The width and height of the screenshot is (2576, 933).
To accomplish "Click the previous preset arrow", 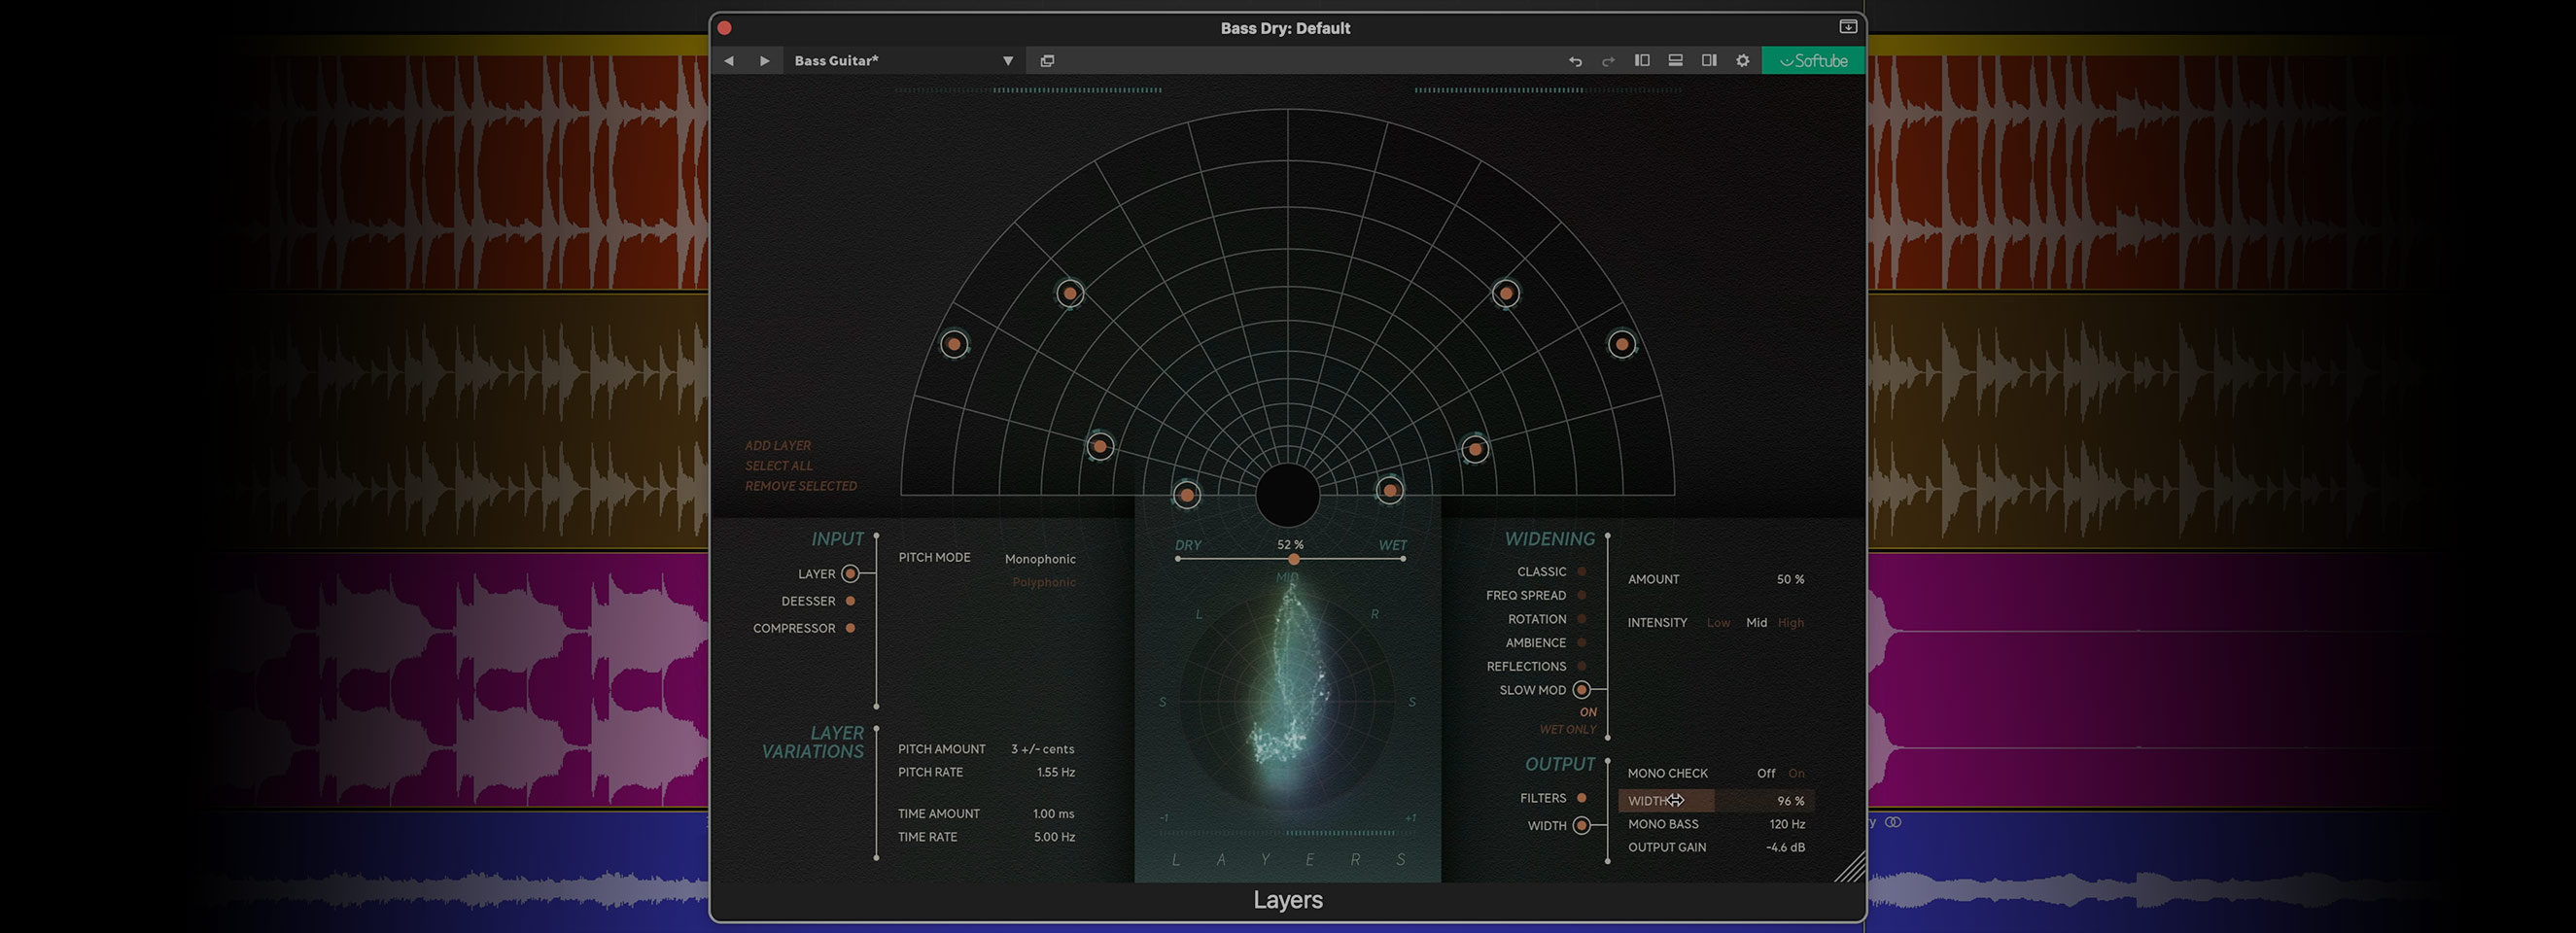I will click(x=729, y=61).
